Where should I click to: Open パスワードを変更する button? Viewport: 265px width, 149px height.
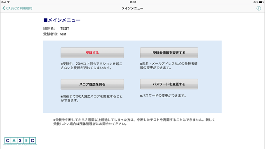[169, 84]
